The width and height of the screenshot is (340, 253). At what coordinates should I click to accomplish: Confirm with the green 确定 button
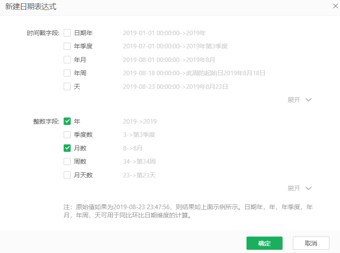tap(264, 243)
